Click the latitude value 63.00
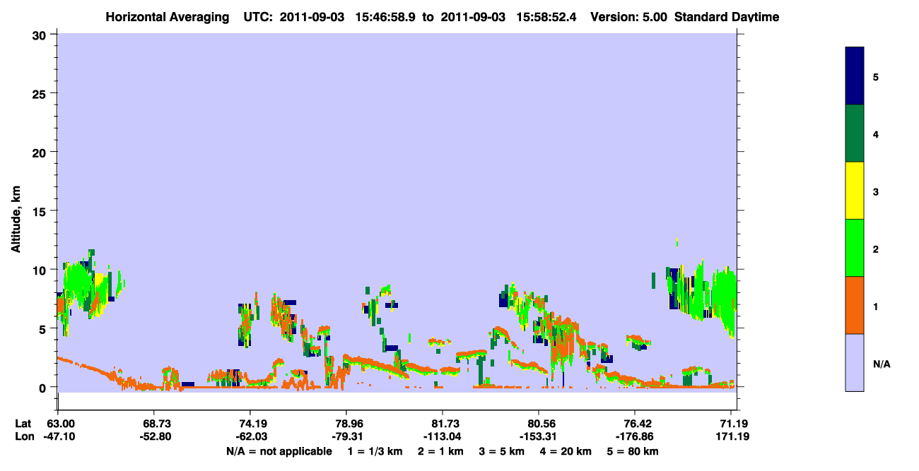The image size is (919, 471). [61, 423]
